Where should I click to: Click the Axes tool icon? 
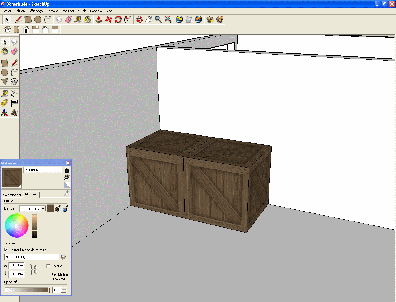click(4, 112)
